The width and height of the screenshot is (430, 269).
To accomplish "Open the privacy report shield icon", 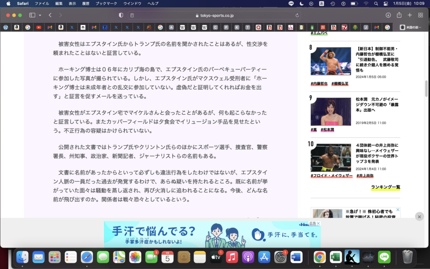I will [x=121, y=15].
